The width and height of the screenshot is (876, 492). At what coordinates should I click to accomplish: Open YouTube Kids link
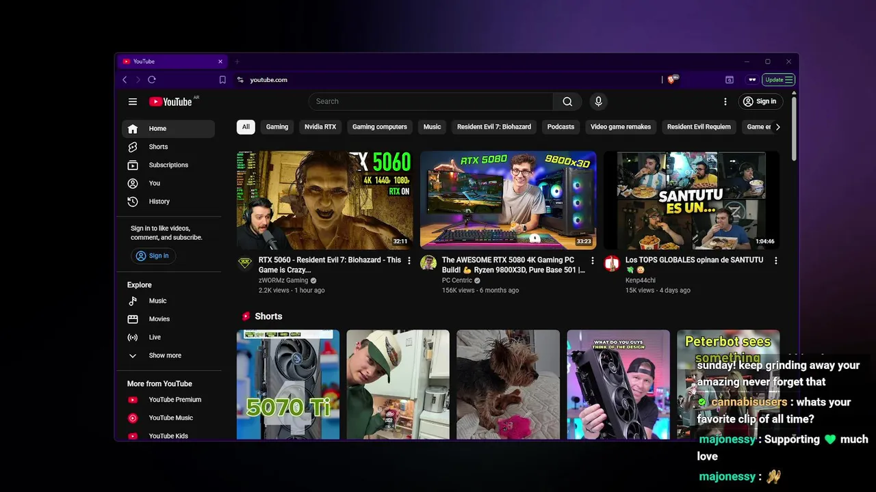pos(168,435)
